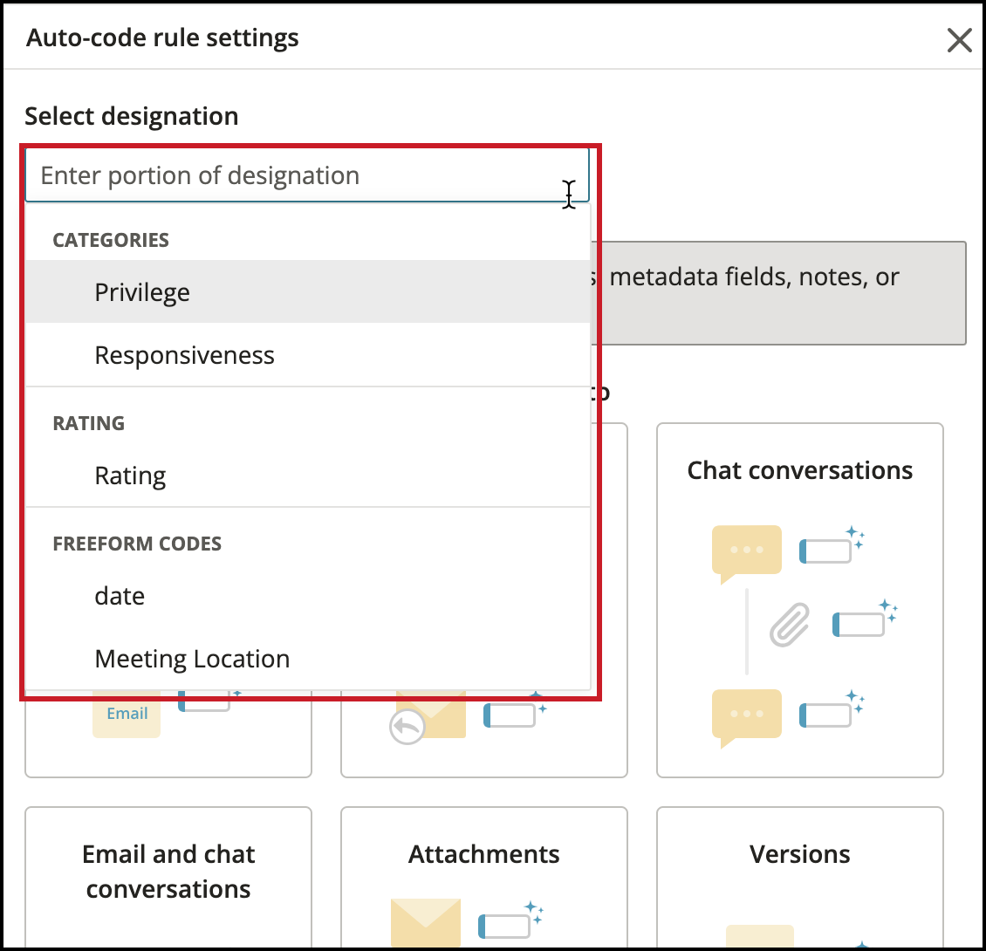Click the sparkle tag icon in Attachments card
The width and height of the screenshot is (986, 951).
click(x=510, y=919)
